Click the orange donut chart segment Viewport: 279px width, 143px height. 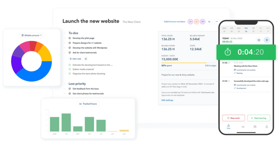(39, 46)
